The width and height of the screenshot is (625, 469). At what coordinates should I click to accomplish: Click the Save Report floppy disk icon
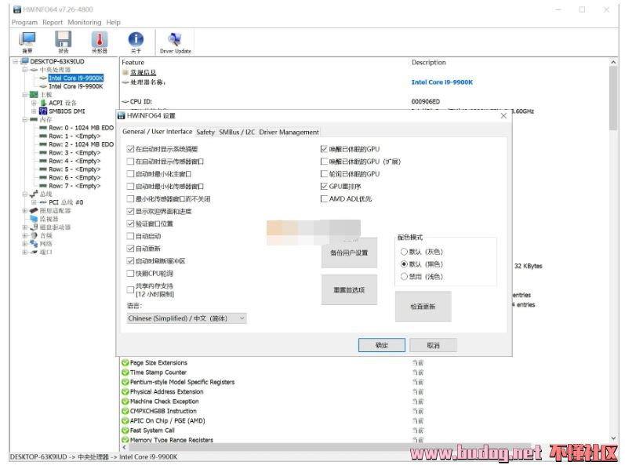click(63, 39)
